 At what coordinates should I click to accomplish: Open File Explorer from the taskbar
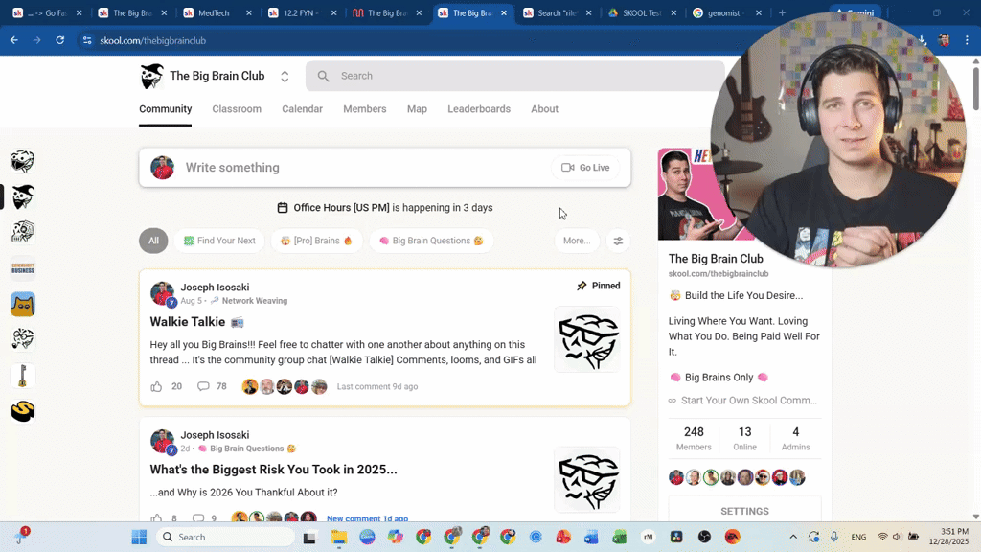coord(339,537)
